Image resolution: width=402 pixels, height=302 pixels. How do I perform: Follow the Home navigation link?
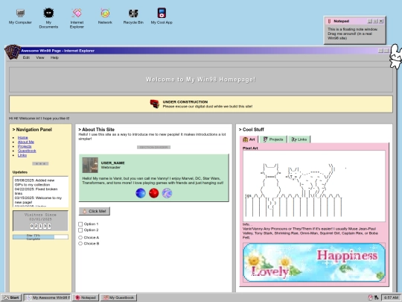point(23,138)
